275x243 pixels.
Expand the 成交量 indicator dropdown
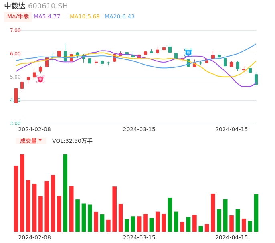click(x=31, y=141)
